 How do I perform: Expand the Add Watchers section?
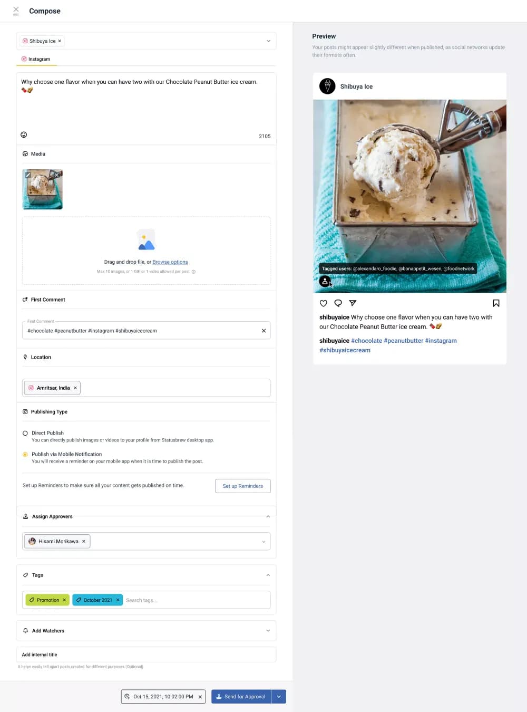point(268,631)
